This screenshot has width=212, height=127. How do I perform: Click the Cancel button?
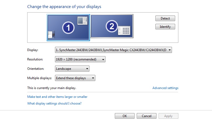coord(147,116)
